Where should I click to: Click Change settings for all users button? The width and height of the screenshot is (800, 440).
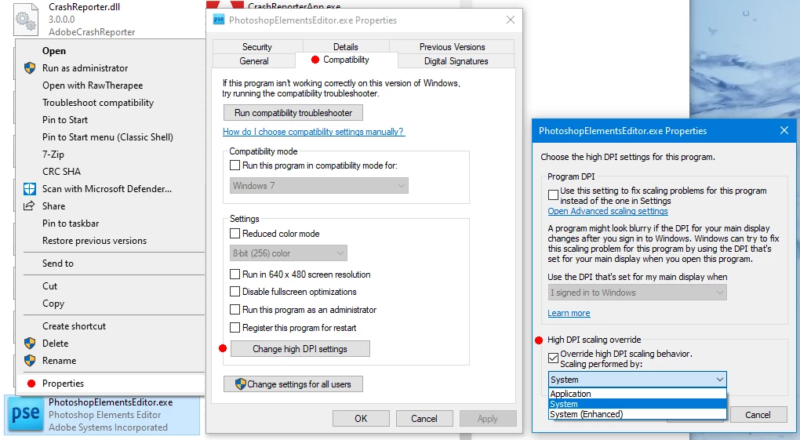pyautogui.click(x=293, y=384)
